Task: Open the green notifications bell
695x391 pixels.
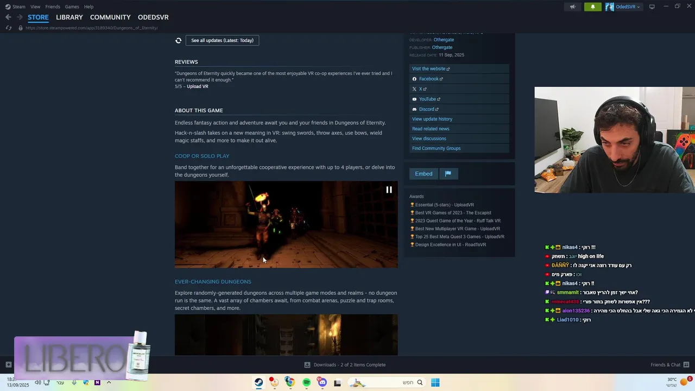Action: click(x=593, y=7)
